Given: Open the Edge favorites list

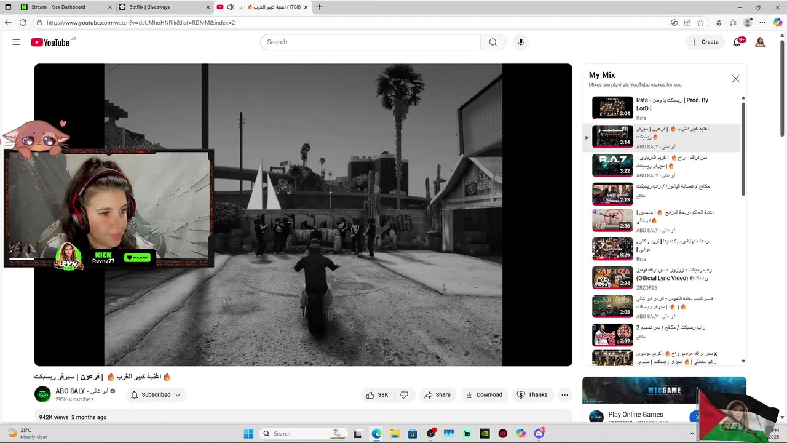Looking at the screenshot, I should [733, 23].
